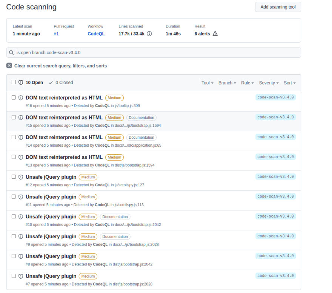Open the CodeQL workflow link
Image resolution: width=332 pixels, height=293 pixels.
[x=96, y=34]
